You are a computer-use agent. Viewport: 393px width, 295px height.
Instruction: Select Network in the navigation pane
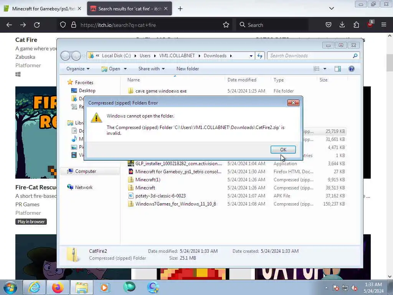pyautogui.click(x=80, y=187)
